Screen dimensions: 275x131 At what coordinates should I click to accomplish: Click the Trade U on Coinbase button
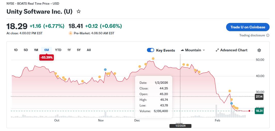[248, 27]
